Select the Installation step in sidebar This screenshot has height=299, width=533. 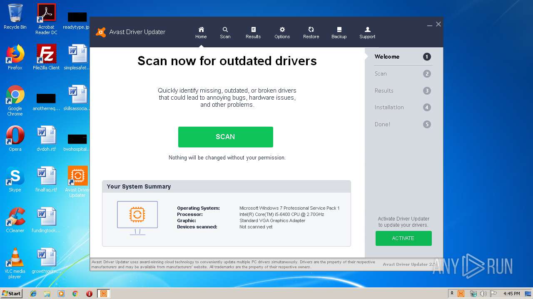(403, 107)
